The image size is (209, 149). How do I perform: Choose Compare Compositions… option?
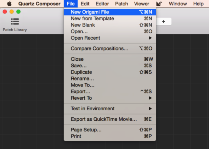pos(110,49)
